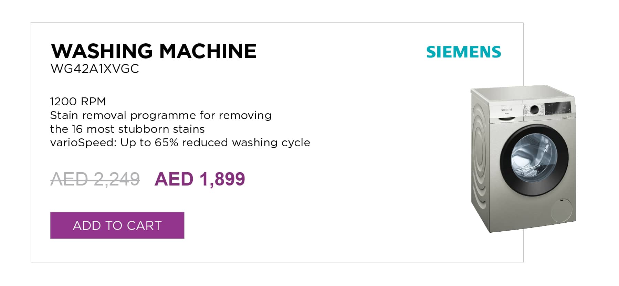
Task: Select the varioSpeed feature line
Action: (180, 142)
